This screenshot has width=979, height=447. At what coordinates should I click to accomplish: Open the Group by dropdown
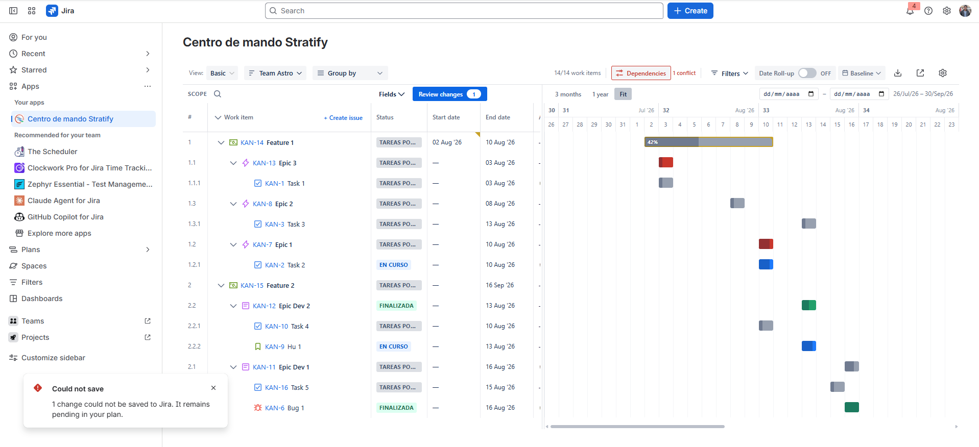point(350,73)
